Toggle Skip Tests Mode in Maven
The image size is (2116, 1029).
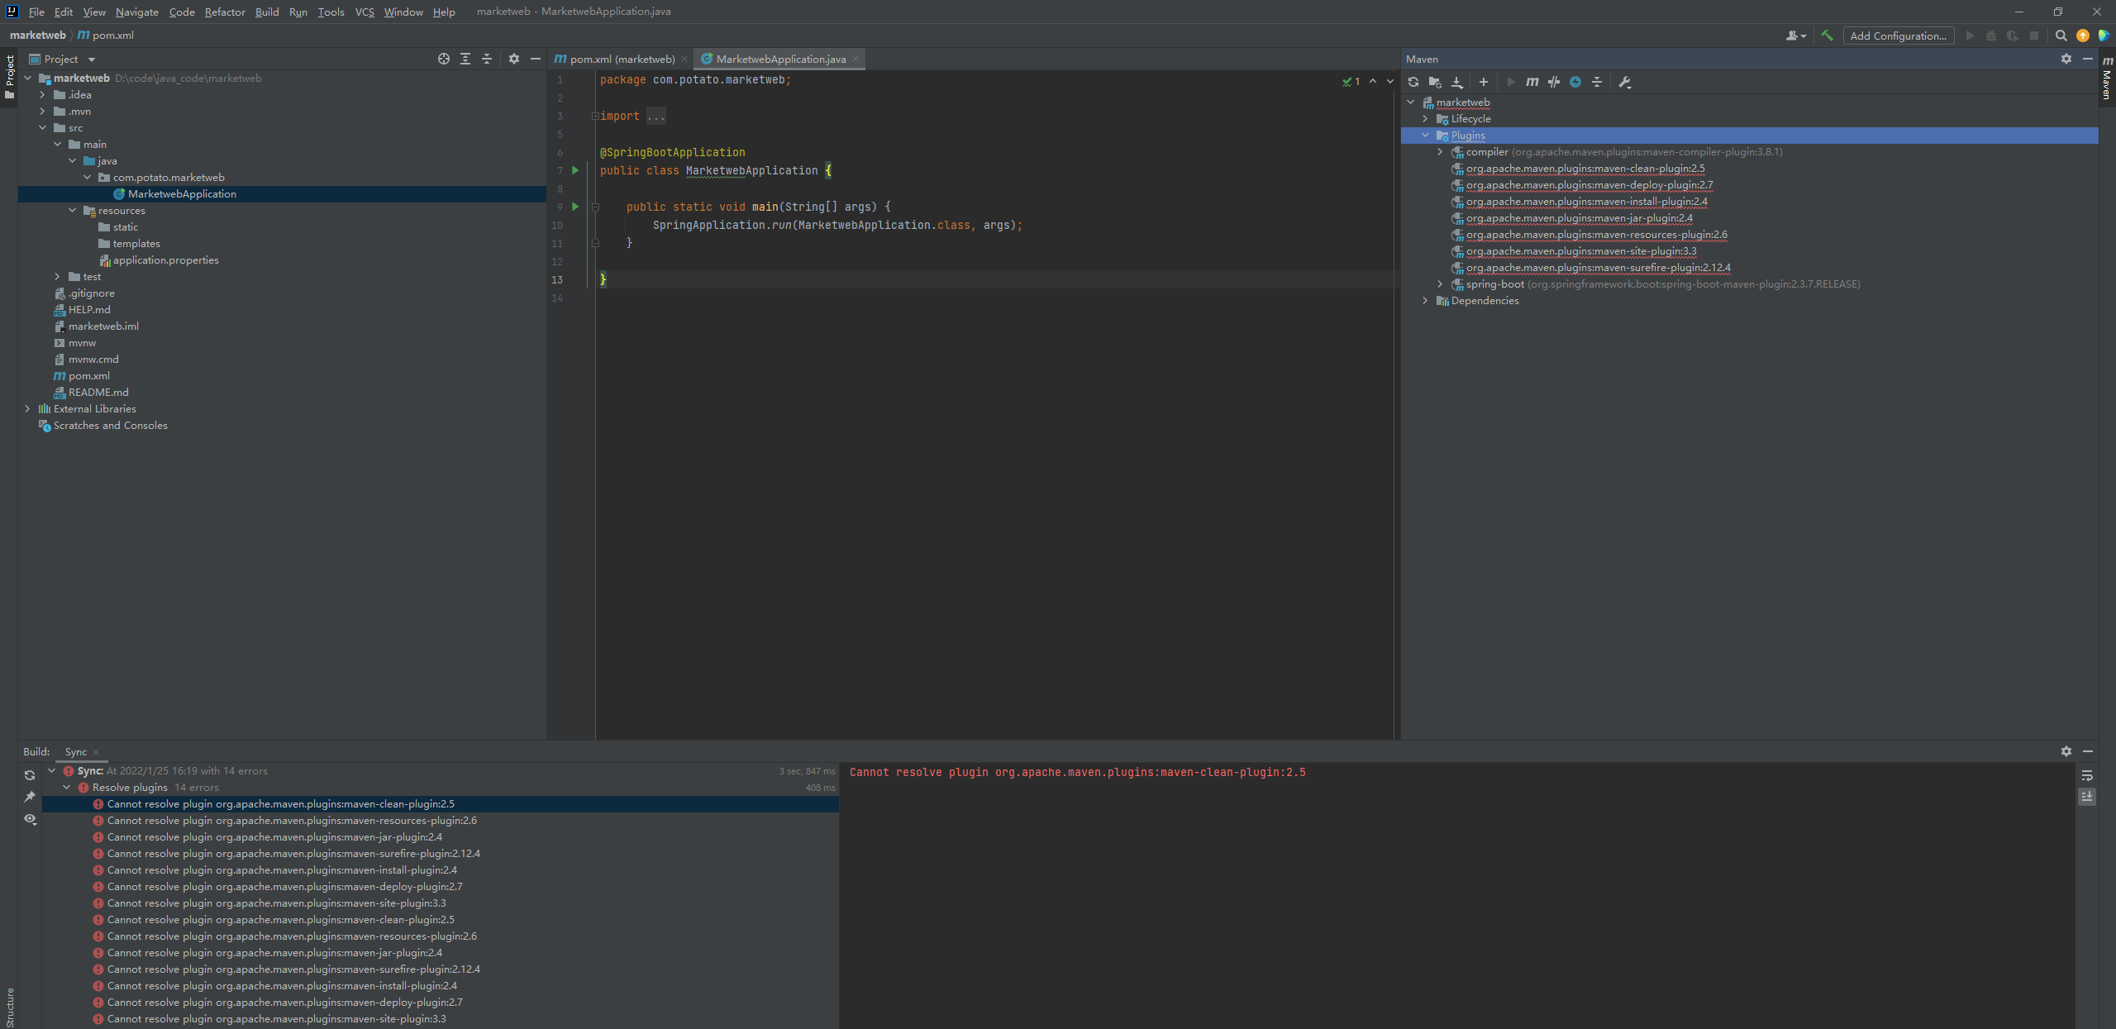[x=1575, y=82]
